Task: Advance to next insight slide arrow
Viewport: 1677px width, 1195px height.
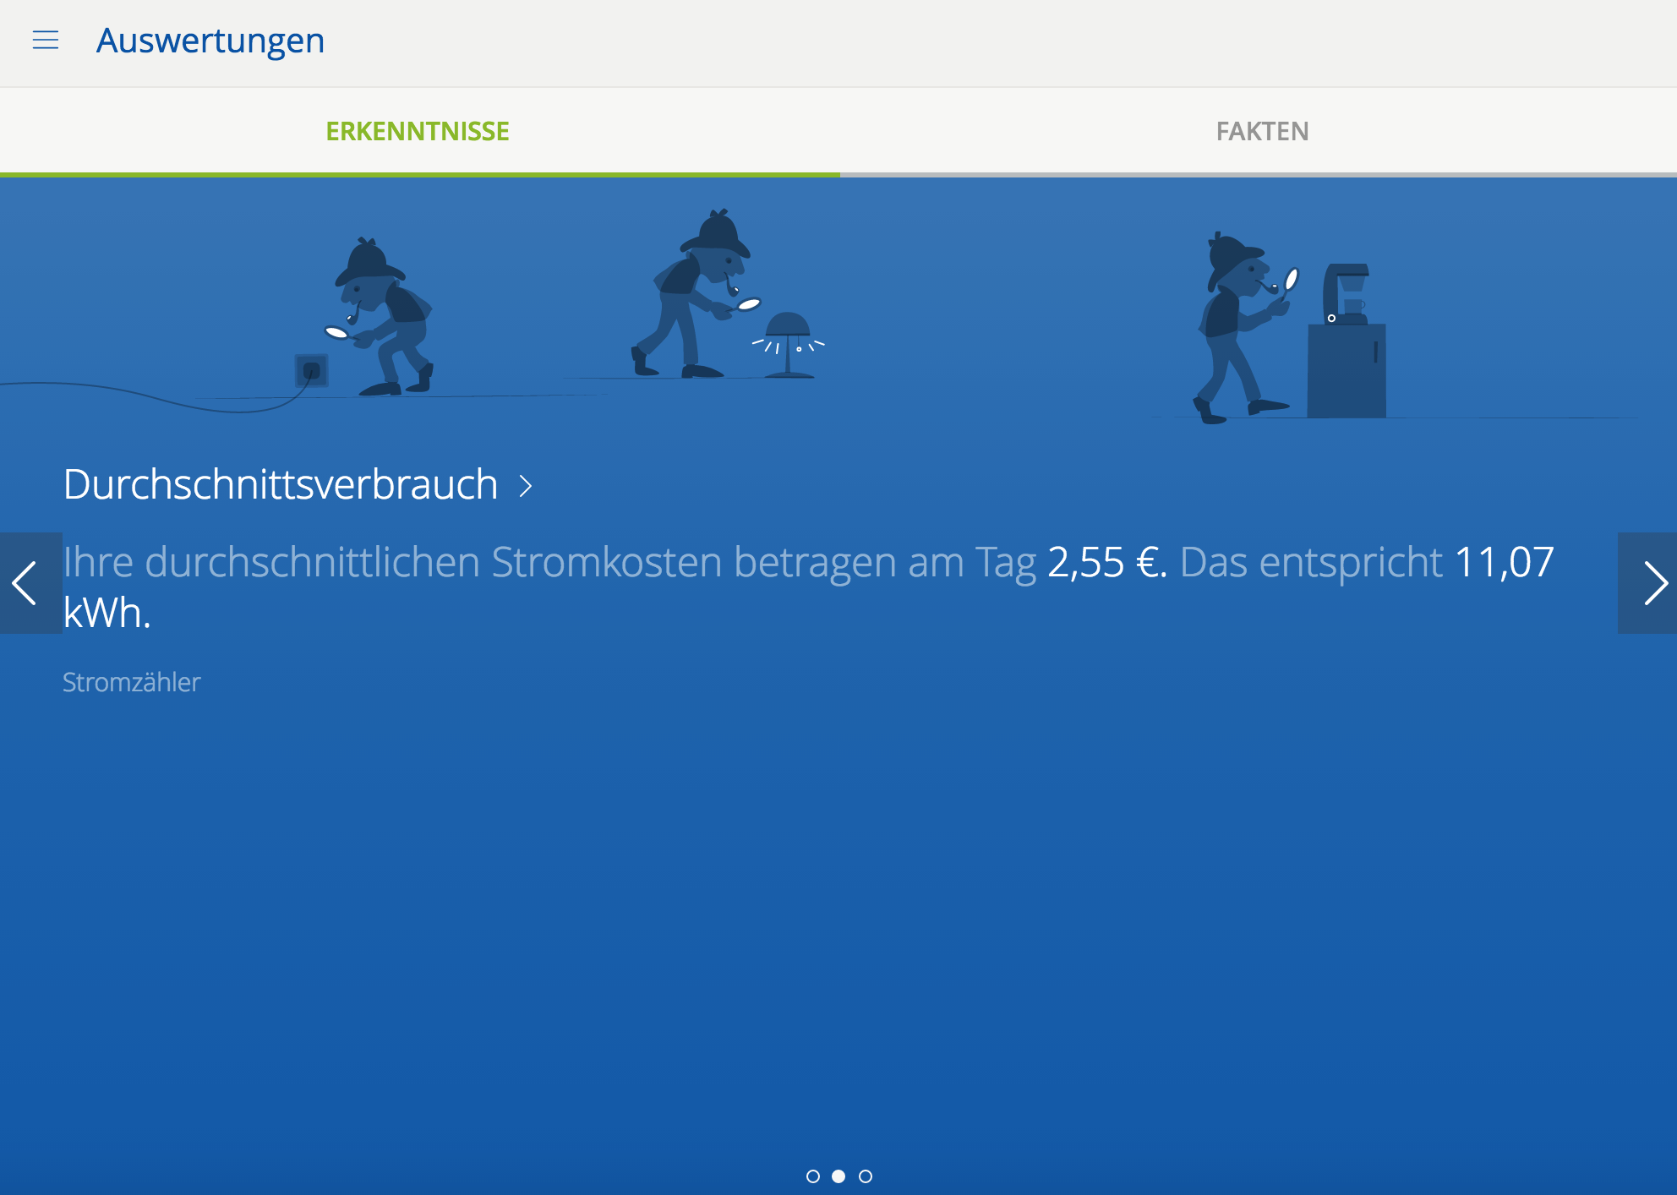Action: [1648, 583]
